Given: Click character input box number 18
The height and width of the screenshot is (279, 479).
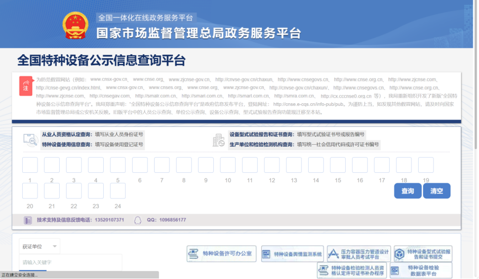Looking at the screenshot, I should 404,165.
